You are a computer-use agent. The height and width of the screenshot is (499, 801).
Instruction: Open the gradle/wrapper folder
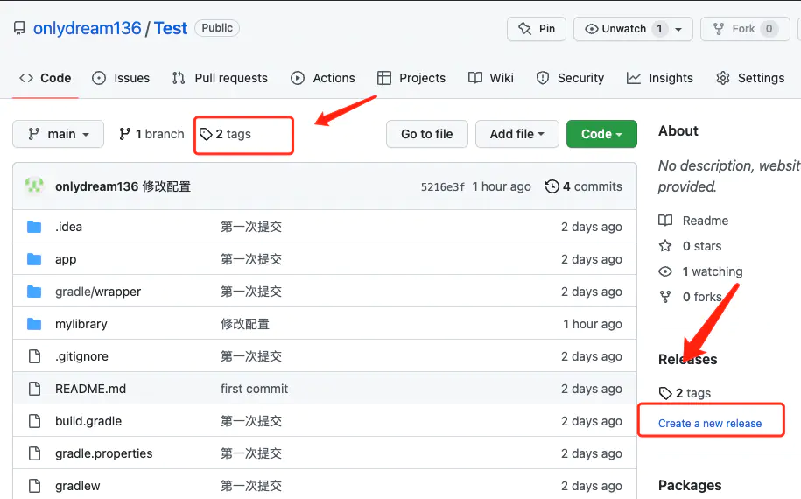[x=98, y=292]
